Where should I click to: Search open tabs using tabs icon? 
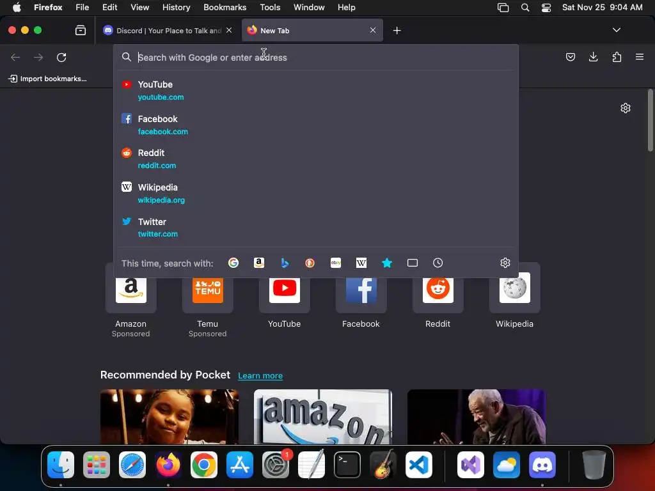(413, 263)
